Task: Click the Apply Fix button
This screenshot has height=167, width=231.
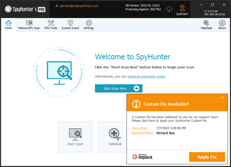Action: (207, 157)
